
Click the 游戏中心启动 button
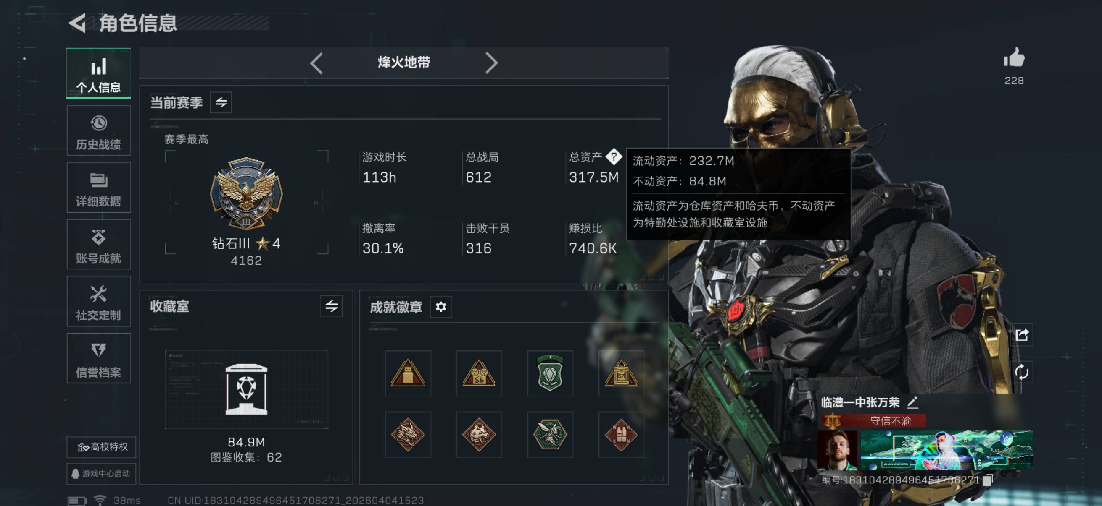pos(102,474)
